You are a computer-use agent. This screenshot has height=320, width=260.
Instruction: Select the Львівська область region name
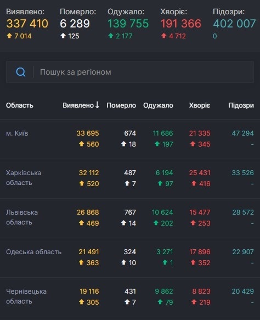pyautogui.click(x=22, y=217)
